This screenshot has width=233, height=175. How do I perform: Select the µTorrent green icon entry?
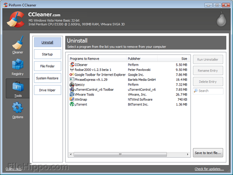(x=72, y=104)
